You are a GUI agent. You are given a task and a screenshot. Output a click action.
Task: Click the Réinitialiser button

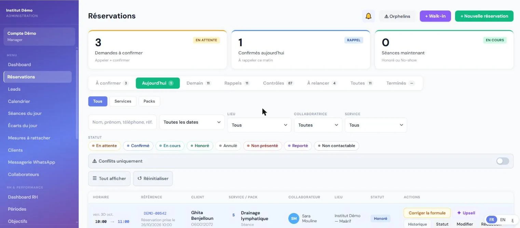click(x=153, y=179)
